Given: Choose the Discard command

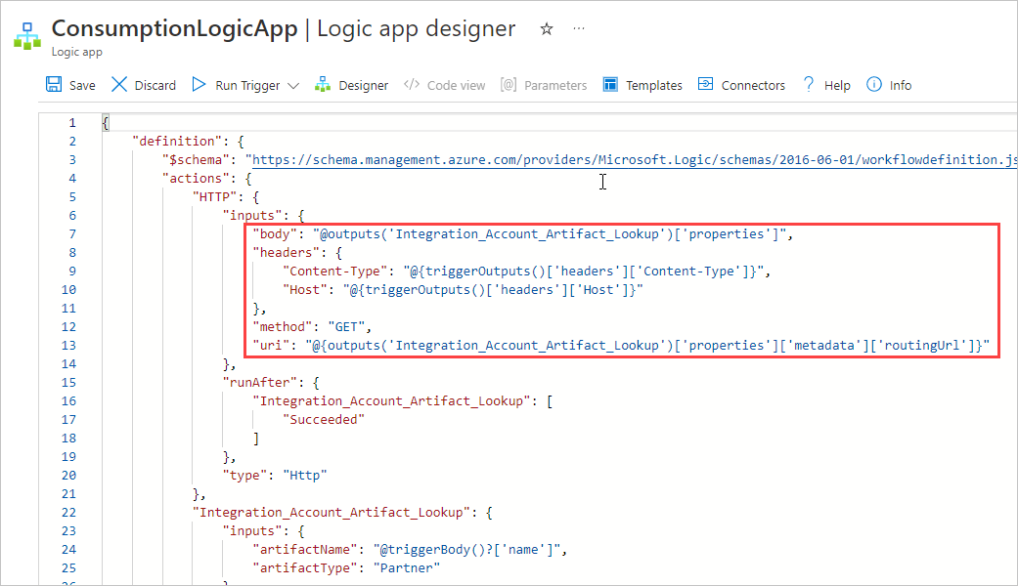Looking at the screenshot, I should click(155, 86).
